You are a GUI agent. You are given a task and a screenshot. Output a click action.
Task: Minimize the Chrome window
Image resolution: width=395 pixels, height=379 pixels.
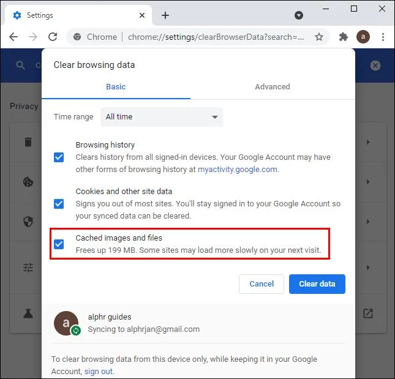click(x=326, y=9)
